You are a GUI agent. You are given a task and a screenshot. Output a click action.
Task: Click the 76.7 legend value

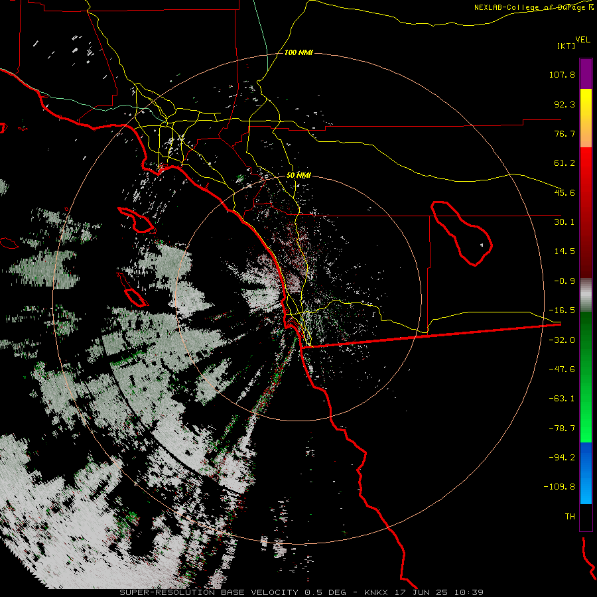(564, 133)
